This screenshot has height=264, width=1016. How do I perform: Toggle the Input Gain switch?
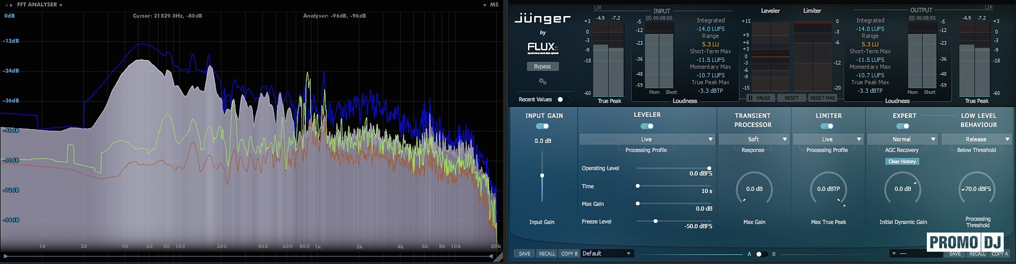point(542,126)
